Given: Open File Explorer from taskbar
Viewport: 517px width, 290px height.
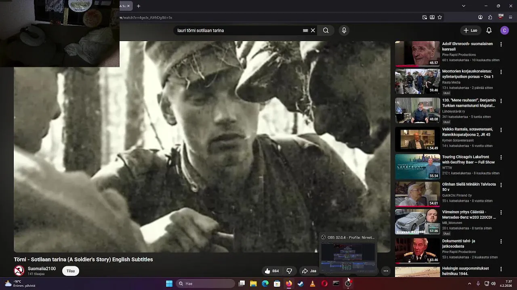Looking at the screenshot, I should click(253, 284).
